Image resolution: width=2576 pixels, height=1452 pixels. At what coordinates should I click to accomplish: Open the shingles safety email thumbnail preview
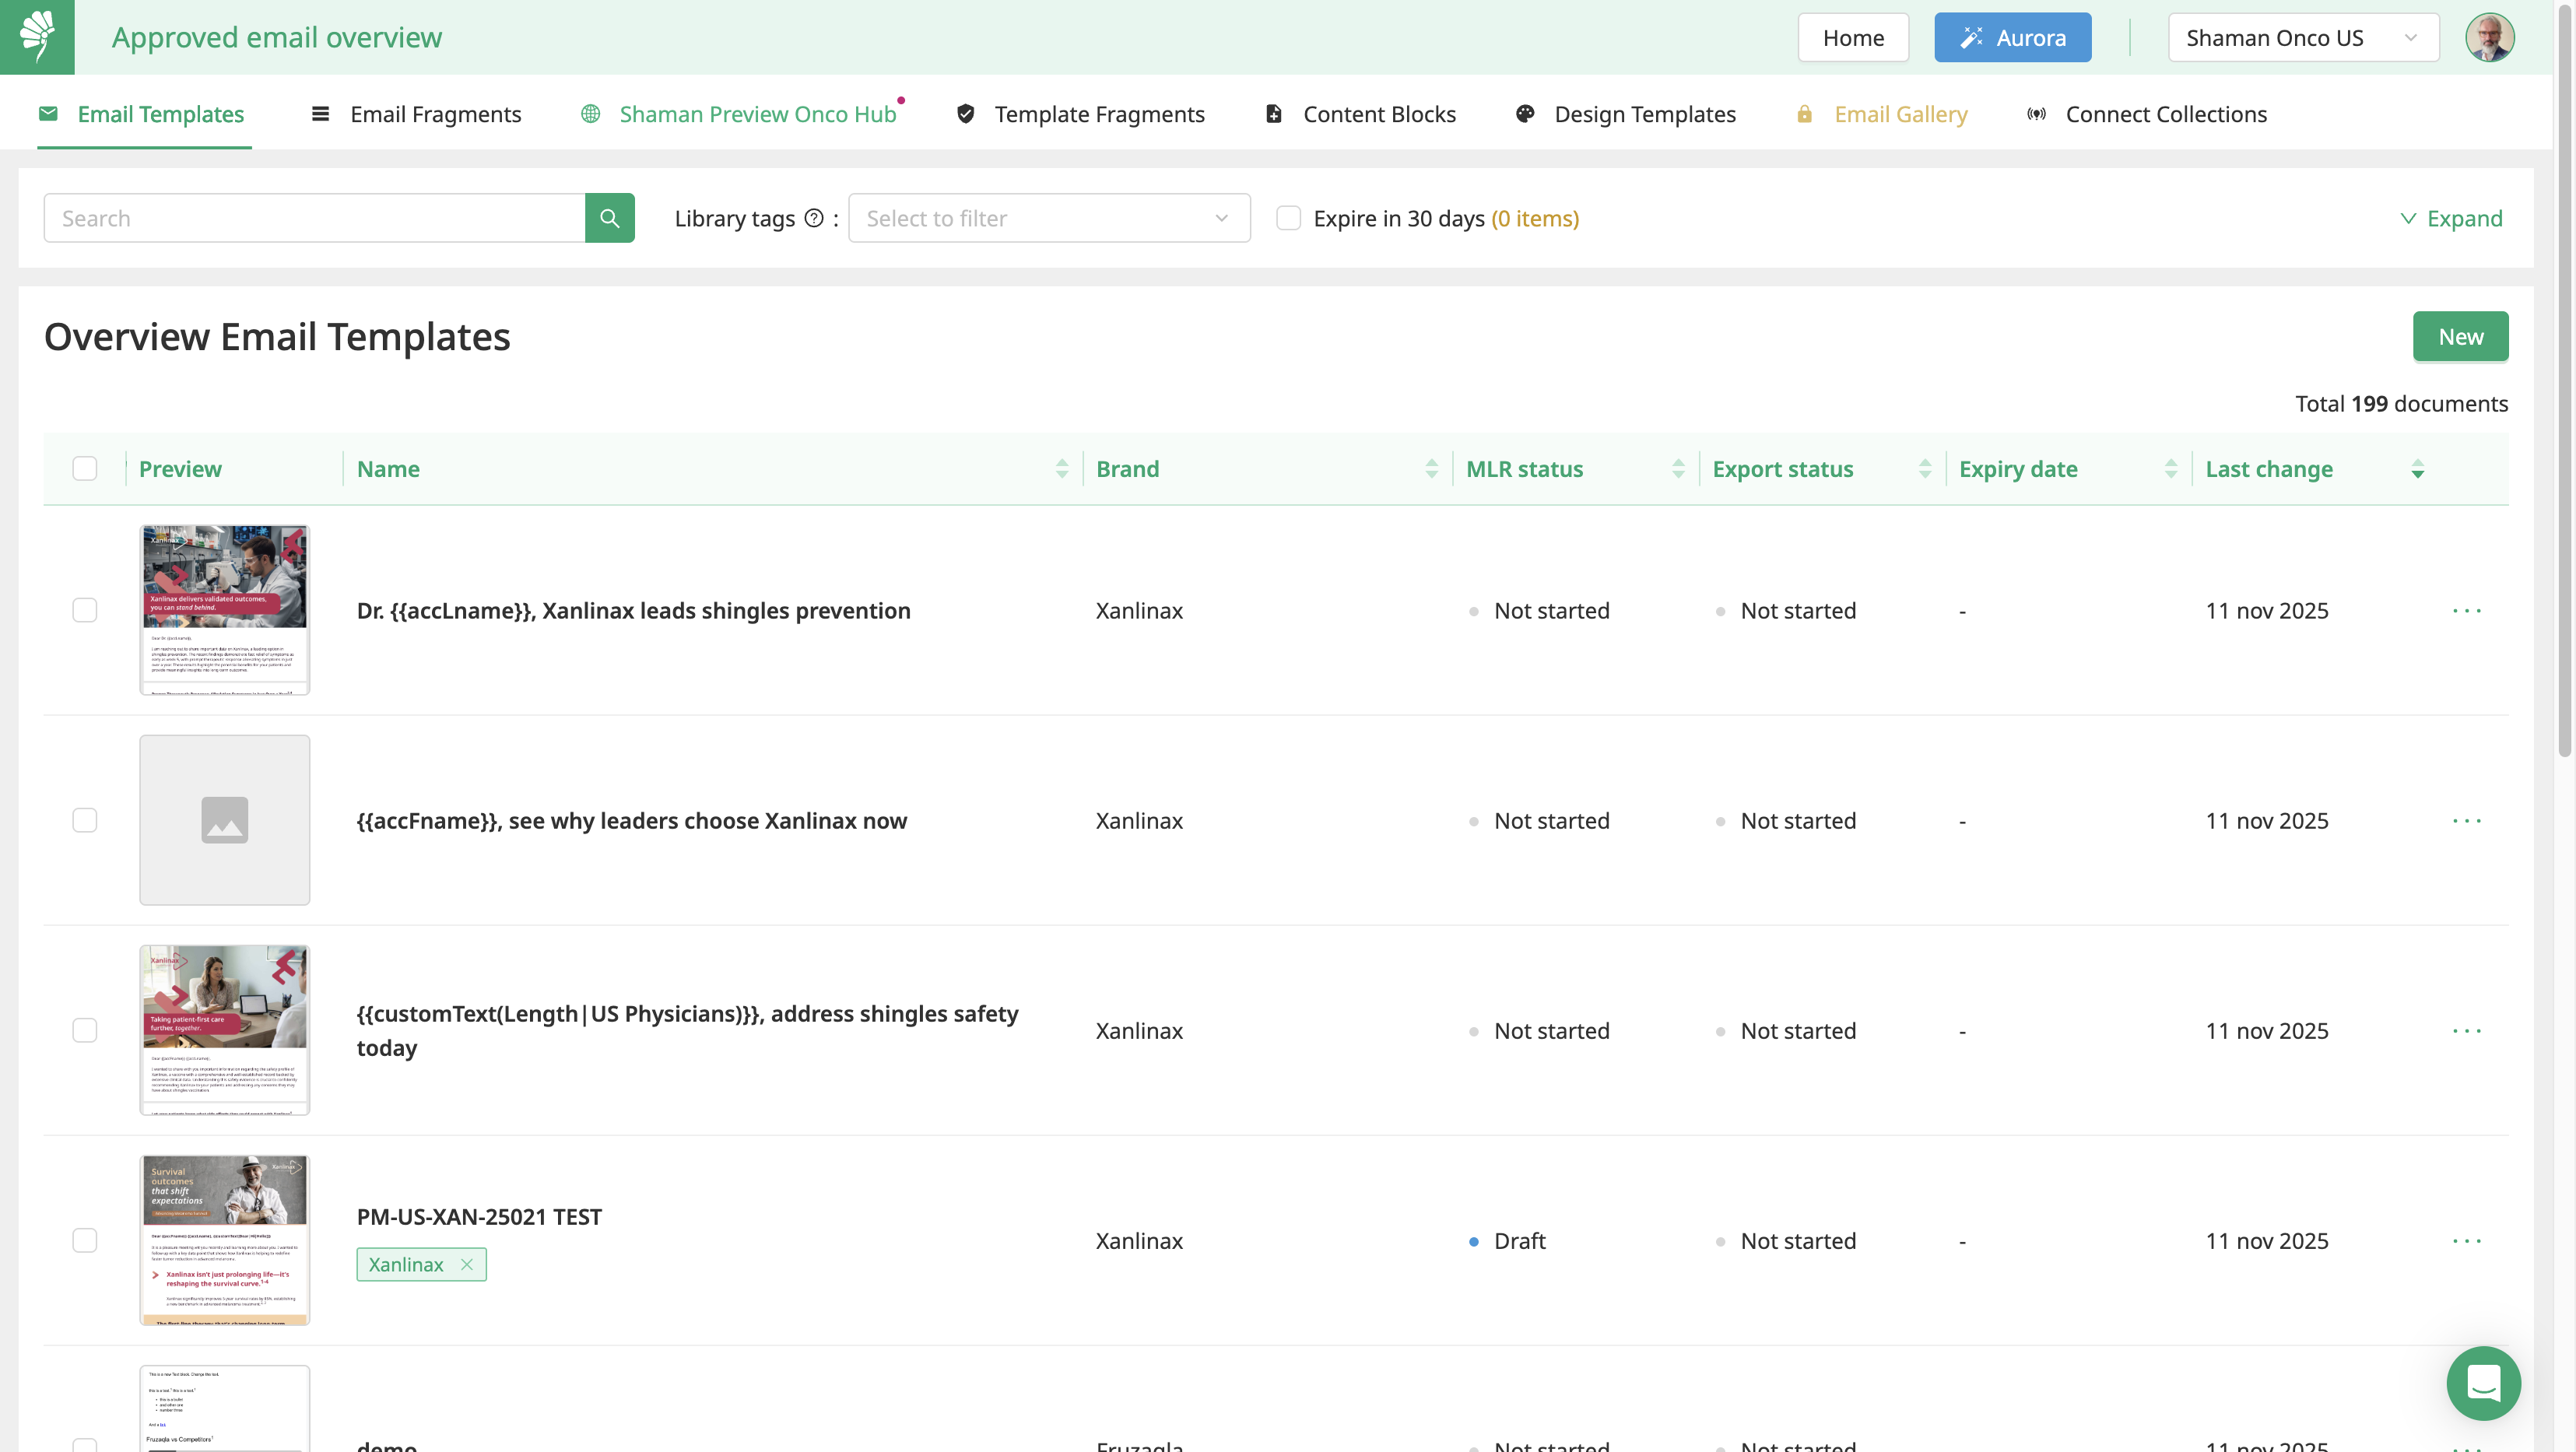pyautogui.click(x=224, y=1030)
